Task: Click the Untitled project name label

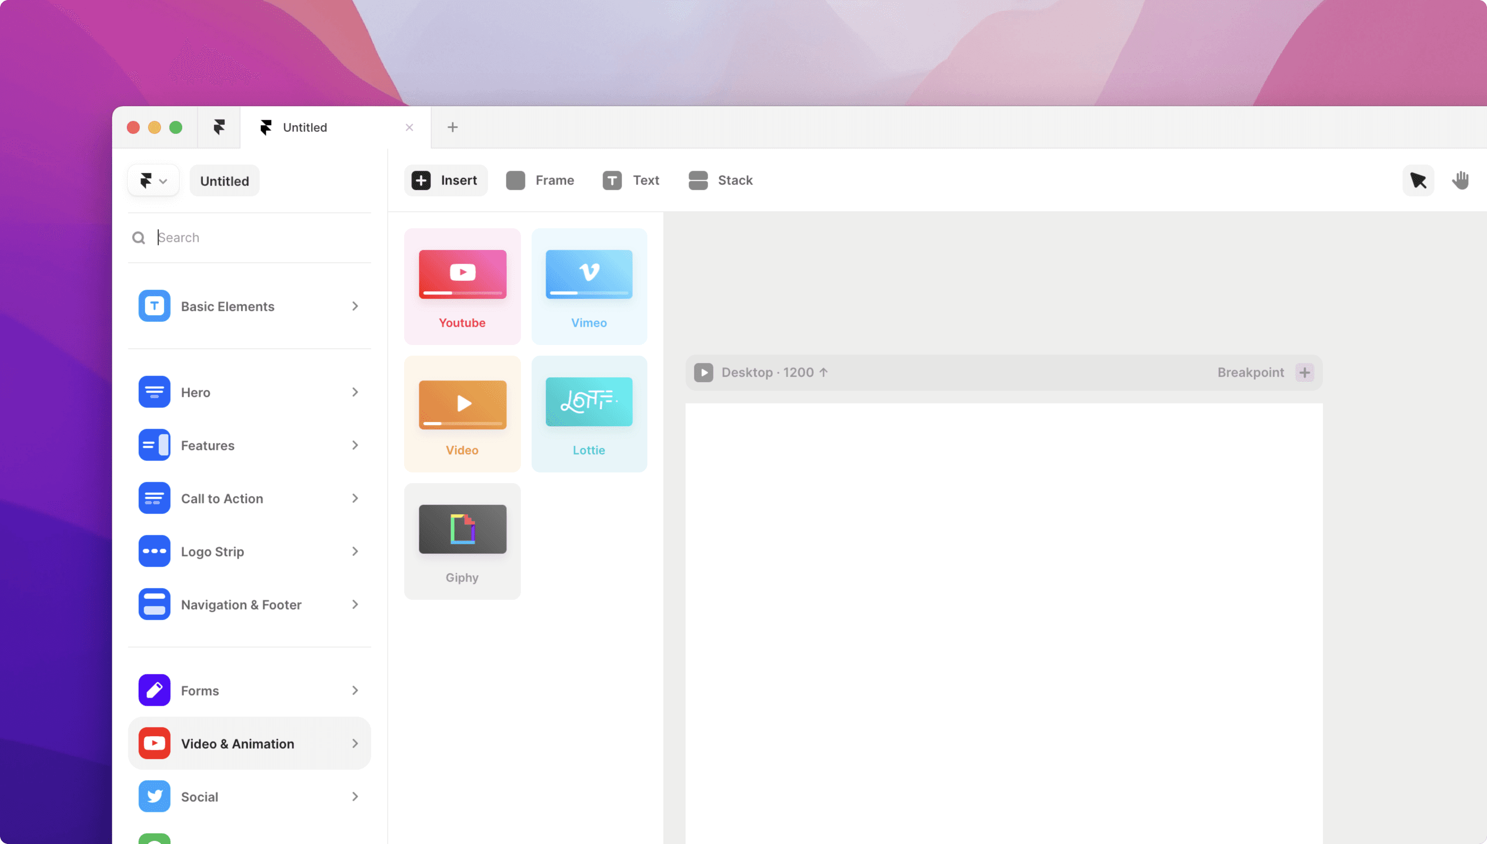Action: pos(224,180)
